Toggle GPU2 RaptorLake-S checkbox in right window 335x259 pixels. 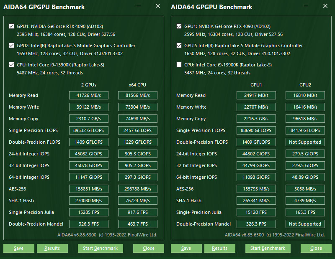point(179,46)
